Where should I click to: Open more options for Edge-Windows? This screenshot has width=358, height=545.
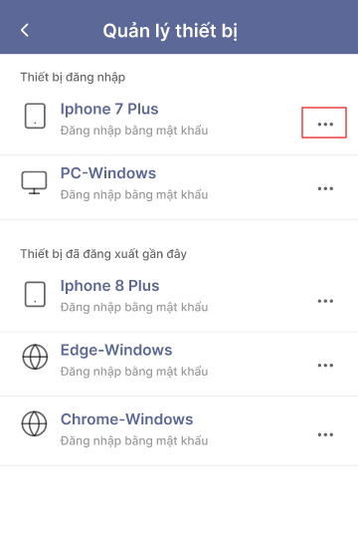(325, 365)
